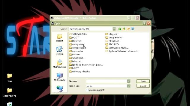Select the internet folder
This screenshot has width=190, height=106.
(75, 61)
